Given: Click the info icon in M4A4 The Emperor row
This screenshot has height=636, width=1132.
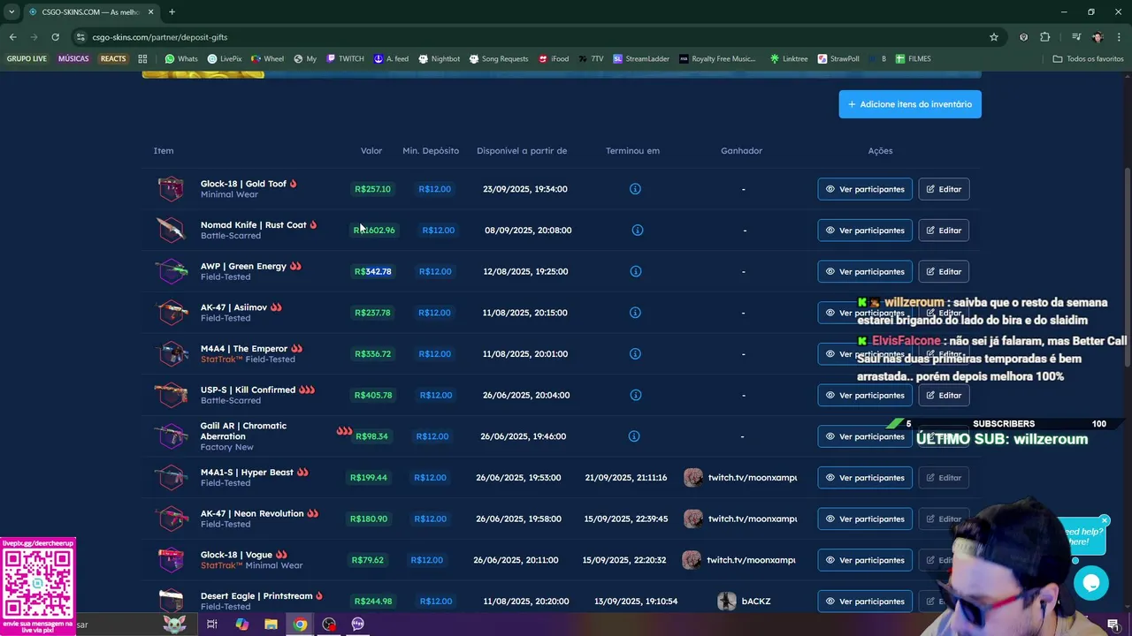Looking at the screenshot, I should (x=635, y=353).
